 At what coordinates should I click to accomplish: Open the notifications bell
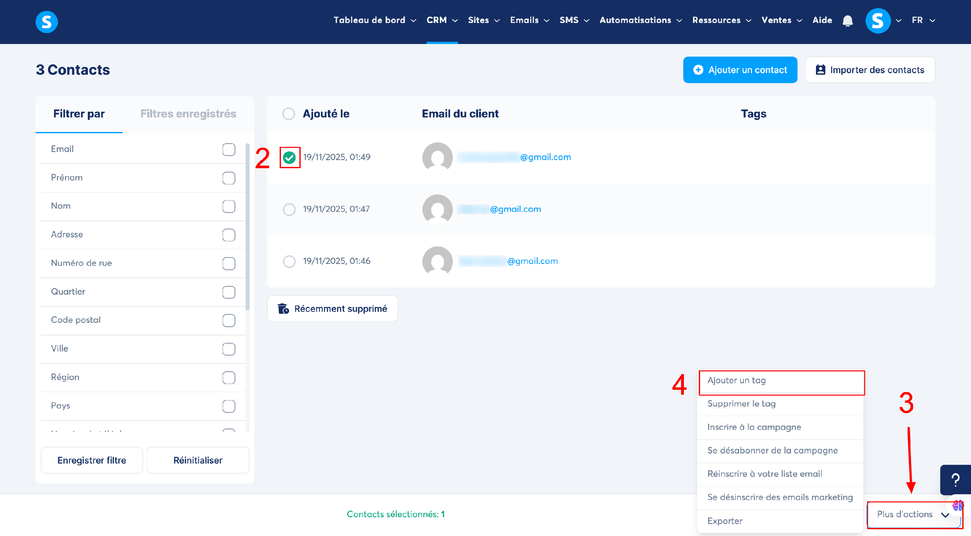847,20
